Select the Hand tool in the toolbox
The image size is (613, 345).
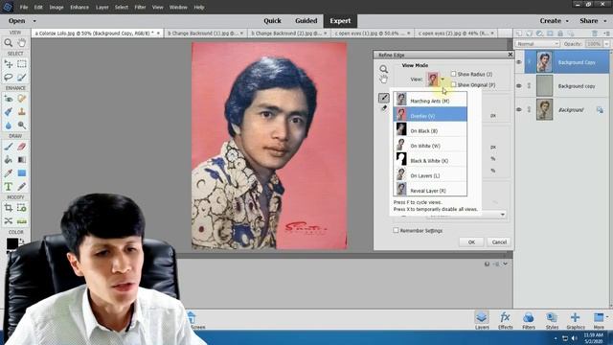pyautogui.click(x=22, y=42)
